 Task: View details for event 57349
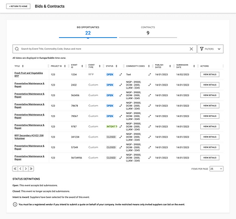tap(210, 147)
